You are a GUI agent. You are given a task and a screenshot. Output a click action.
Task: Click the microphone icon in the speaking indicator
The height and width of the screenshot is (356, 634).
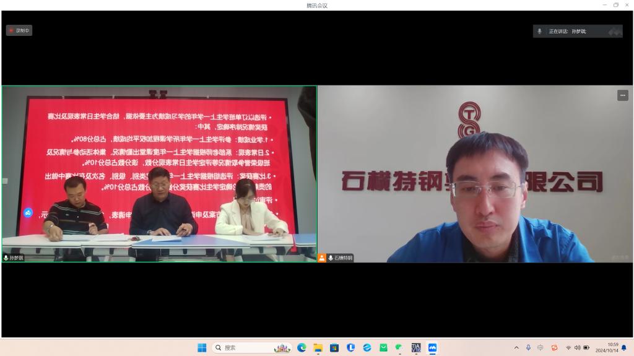539,31
